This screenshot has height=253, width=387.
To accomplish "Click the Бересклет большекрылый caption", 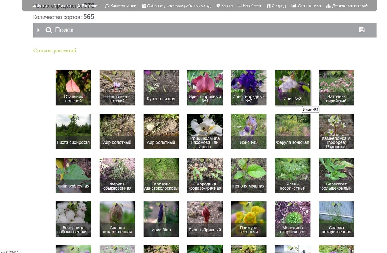I will [x=336, y=186].
